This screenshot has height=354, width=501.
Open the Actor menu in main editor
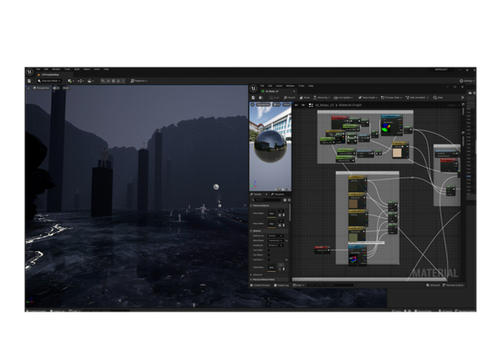97,69
